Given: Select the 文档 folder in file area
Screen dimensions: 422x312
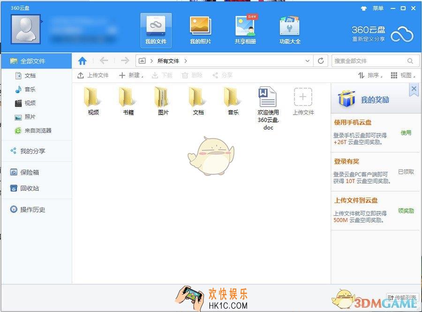Looking at the screenshot, I should tap(198, 101).
